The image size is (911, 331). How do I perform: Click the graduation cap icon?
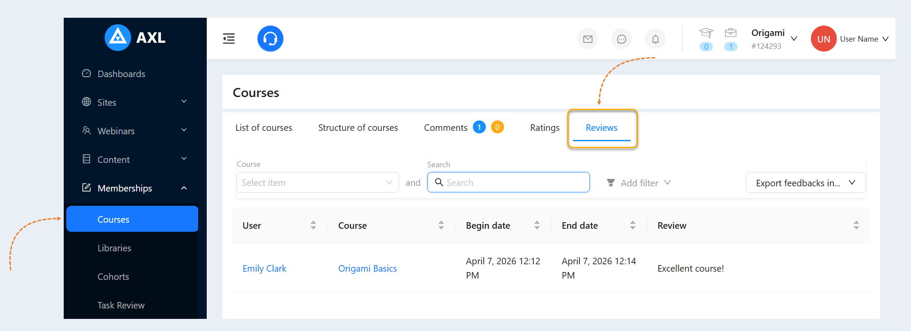pyautogui.click(x=706, y=33)
